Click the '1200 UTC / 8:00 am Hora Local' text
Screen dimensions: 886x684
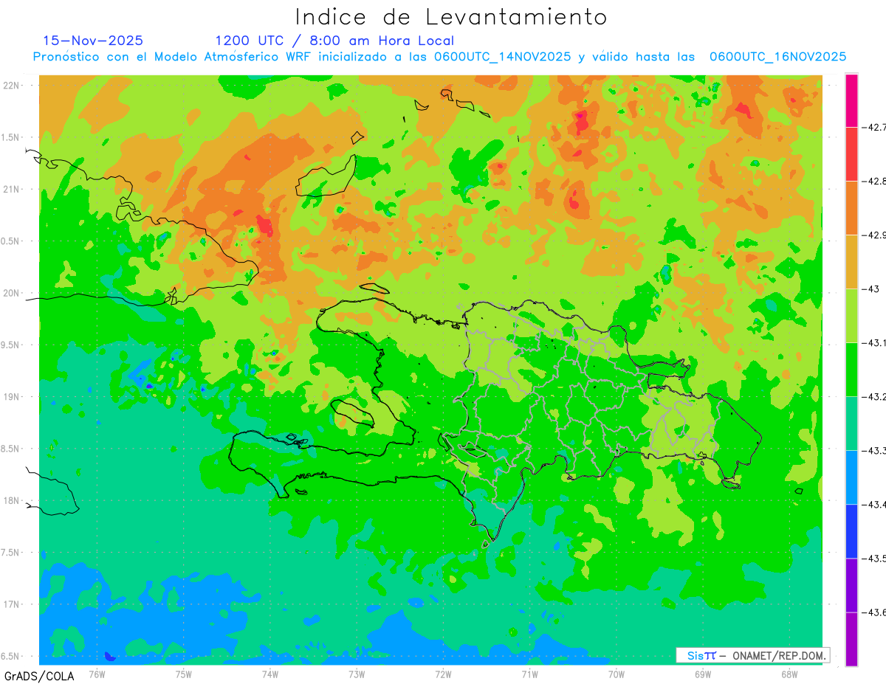334,41
